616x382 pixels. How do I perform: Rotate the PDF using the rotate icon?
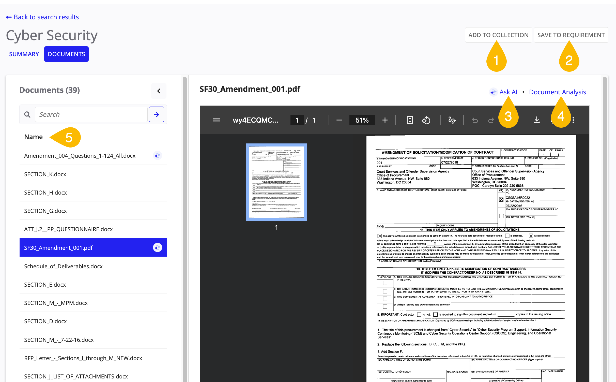pyautogui.click(x=426, y=120)
